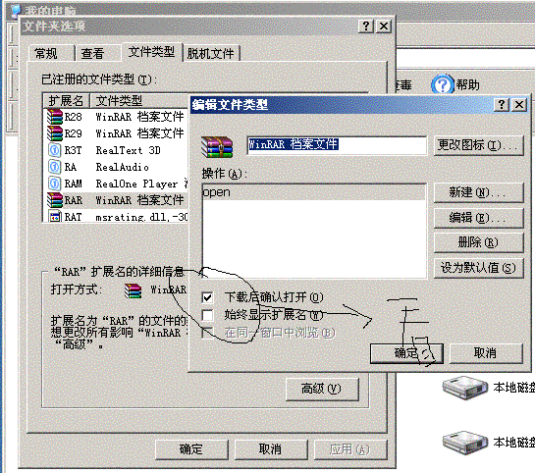Click the upper 本地磁盘 drive icon
This screenshot has width=535, height=473.
coord(465,388)
